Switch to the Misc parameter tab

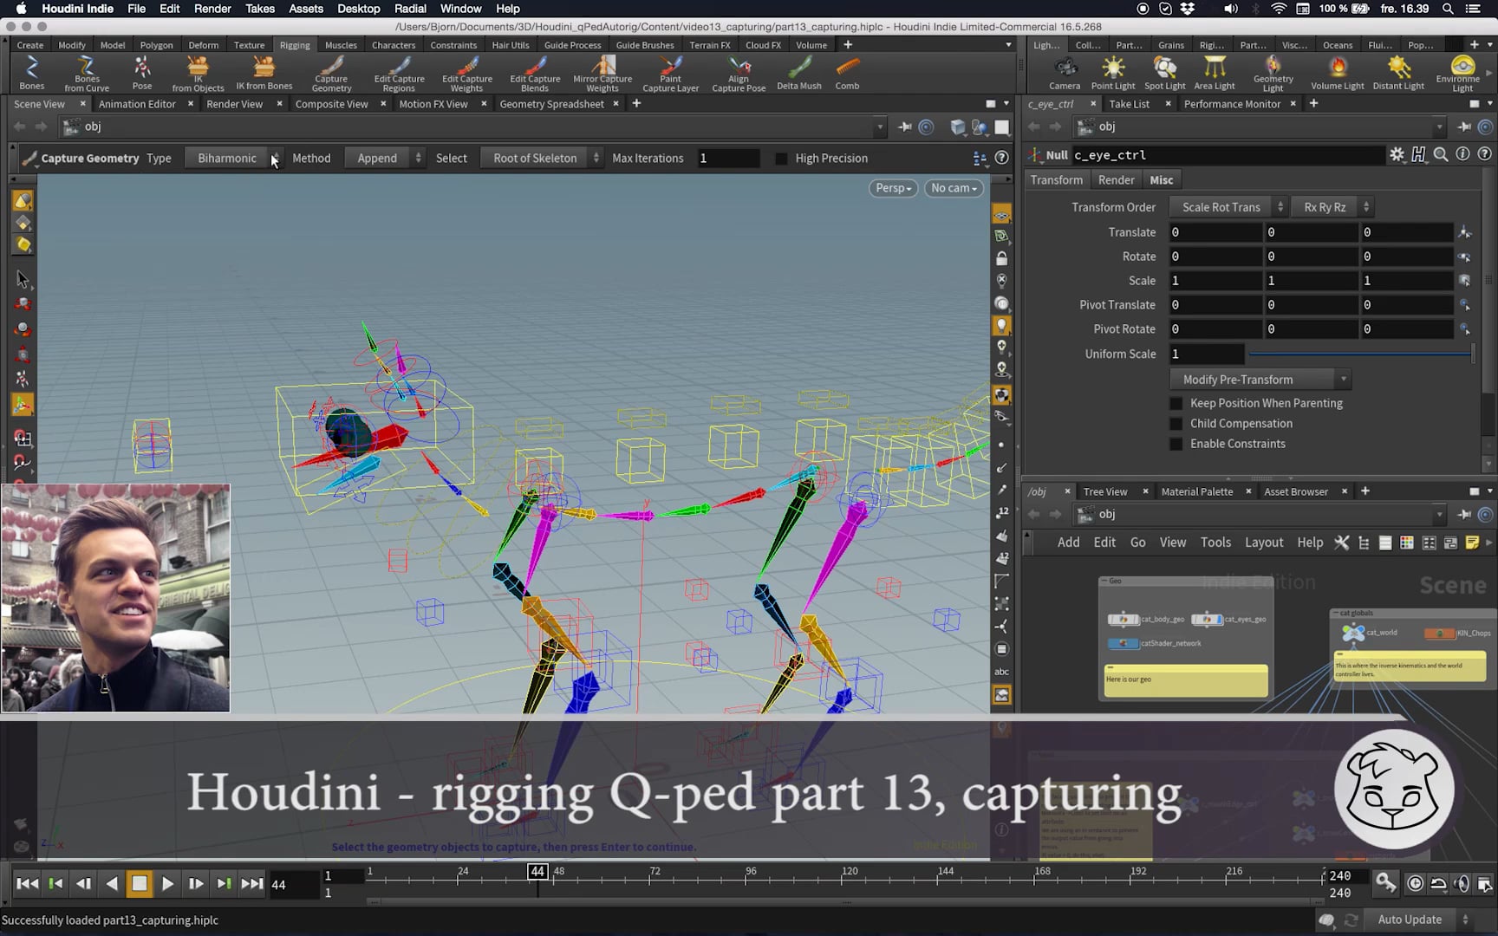1161,180
